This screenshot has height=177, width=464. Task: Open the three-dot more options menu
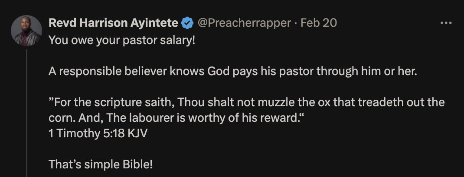446,23
